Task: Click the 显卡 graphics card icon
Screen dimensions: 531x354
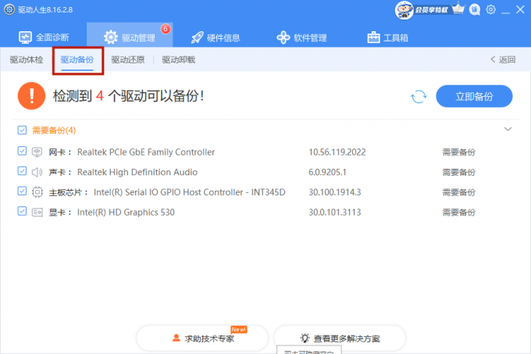Action: click(x=37, y=213)
